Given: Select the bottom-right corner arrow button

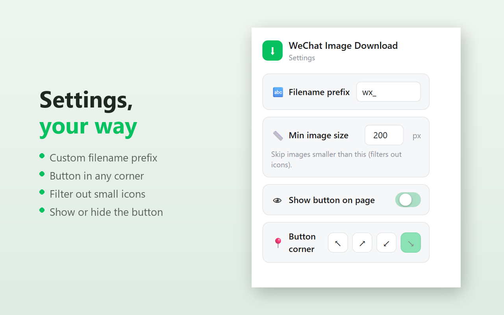Looking at the screenshot, I should pyautogui.click(x=411, y=243).
